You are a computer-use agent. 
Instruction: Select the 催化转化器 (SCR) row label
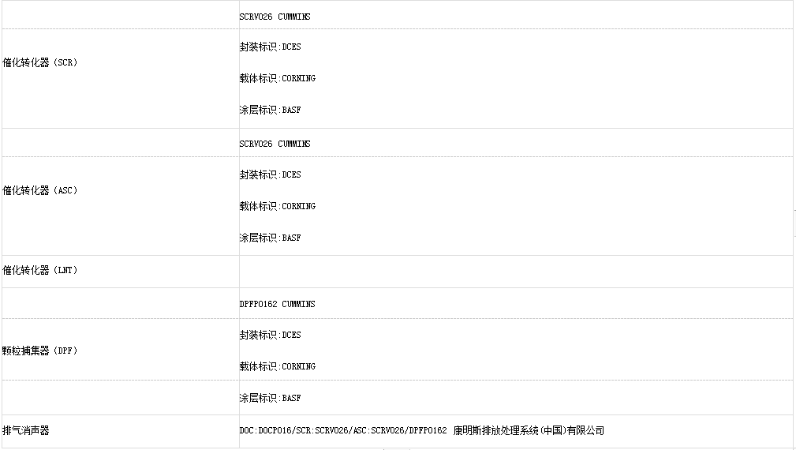point(40,62)
